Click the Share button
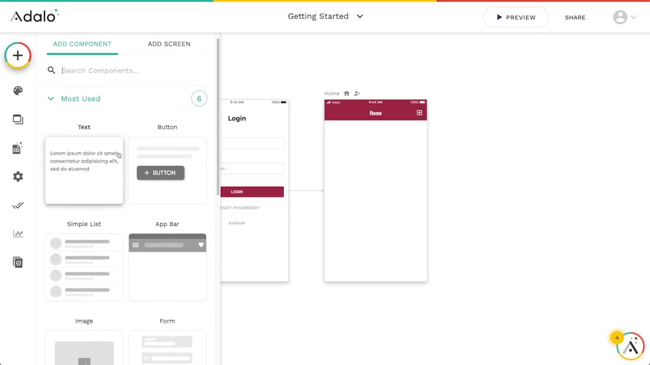The image size is (650, 365). [575, 18]
